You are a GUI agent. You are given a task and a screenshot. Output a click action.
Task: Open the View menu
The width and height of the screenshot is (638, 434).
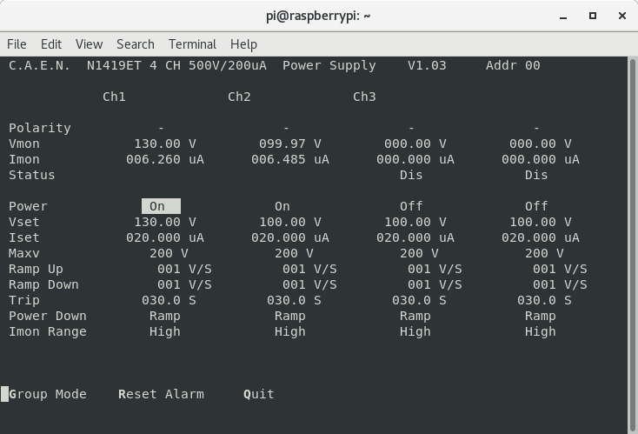click(89, 44)
